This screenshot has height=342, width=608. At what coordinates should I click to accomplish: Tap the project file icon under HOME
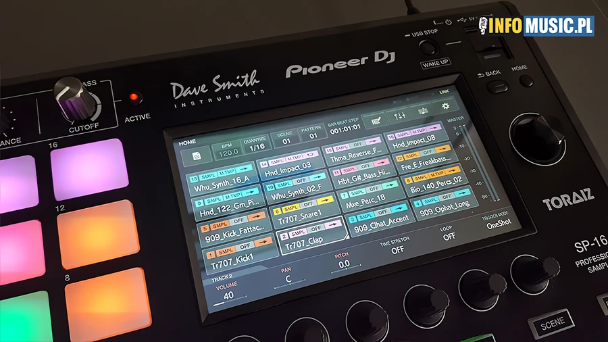197,156
